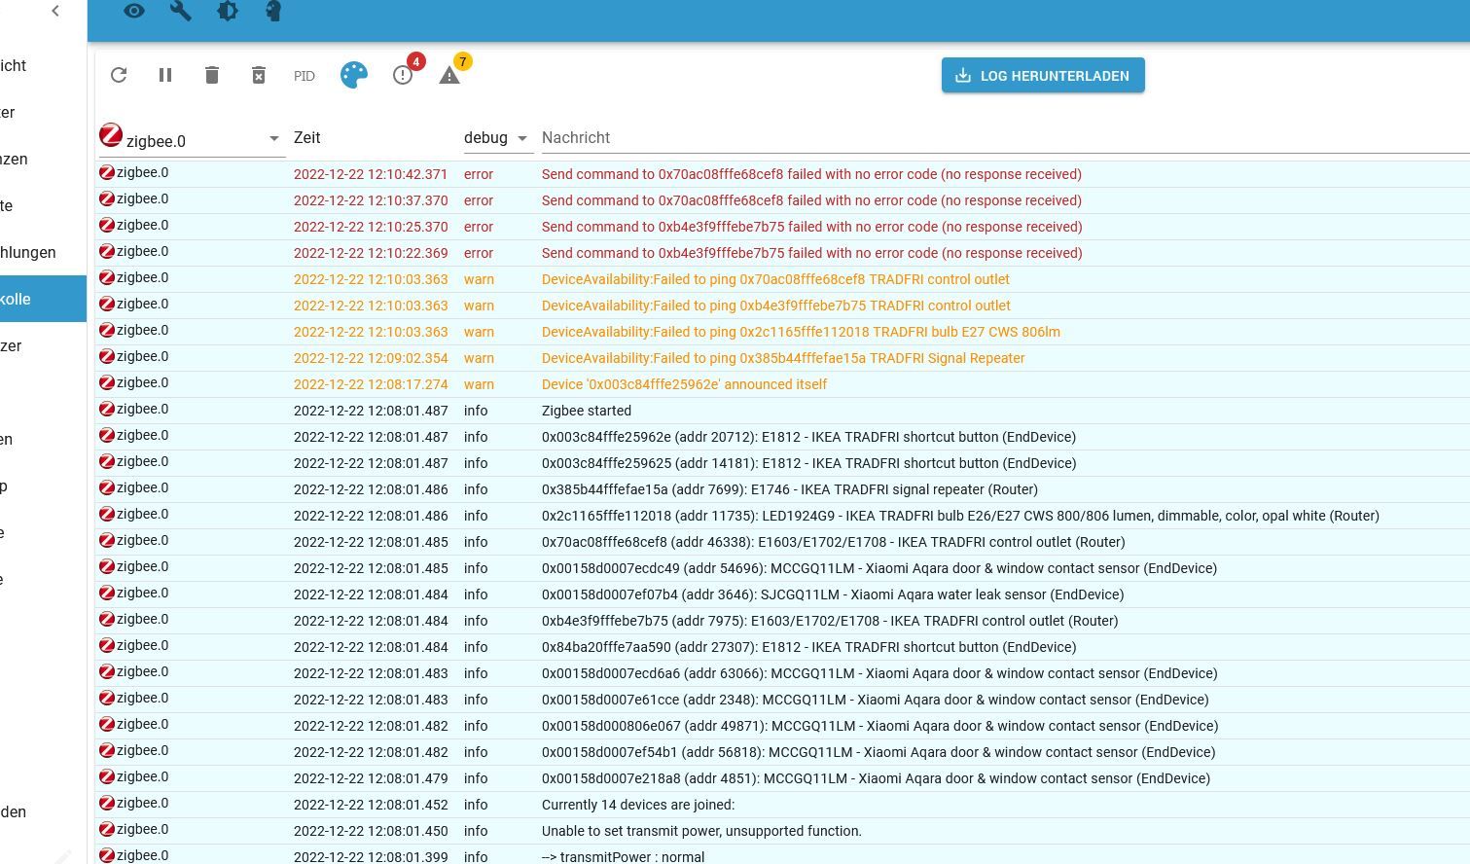Open the wrench settings icon in top bar
Viewport: 1470px width, 864px height.
(x=180, y=11)
